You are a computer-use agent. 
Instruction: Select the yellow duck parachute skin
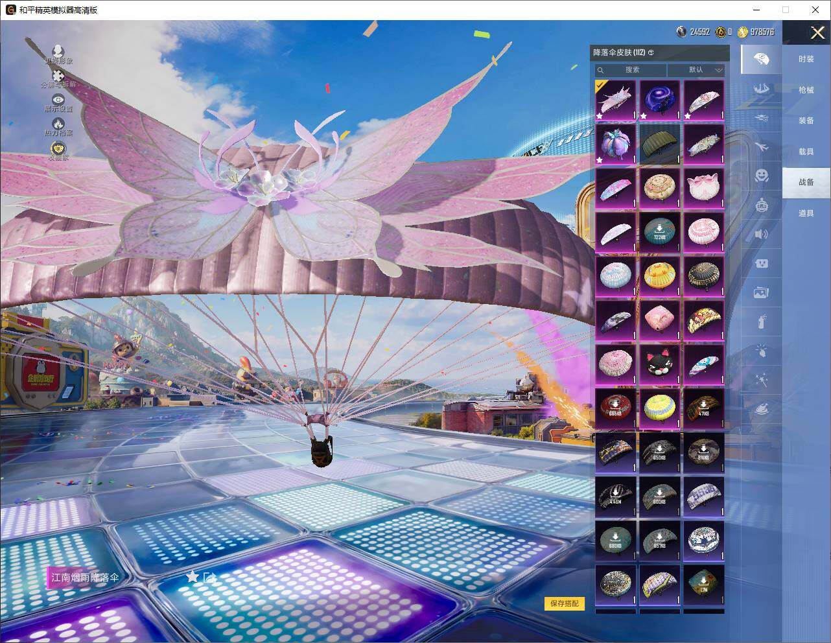pos(660,276)
